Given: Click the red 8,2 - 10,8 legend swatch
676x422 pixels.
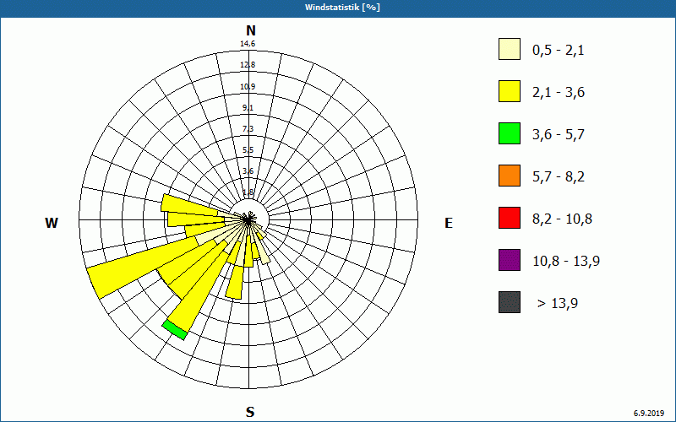Looking at the screenshot, I should (510, 218).
